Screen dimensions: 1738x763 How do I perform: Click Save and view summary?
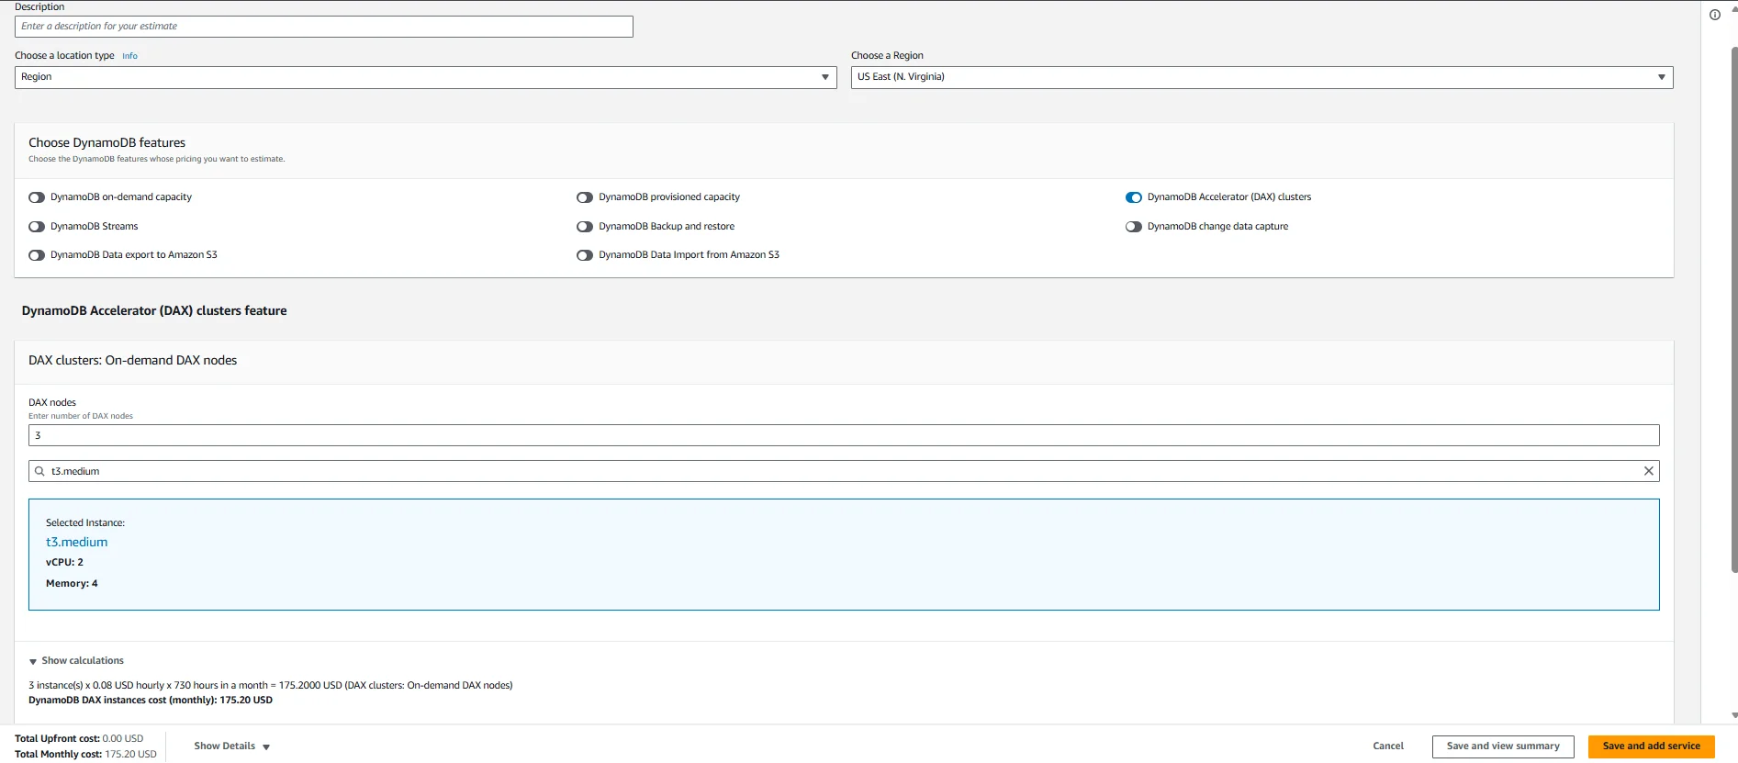pyautogui.click(x=1503, y=746)
